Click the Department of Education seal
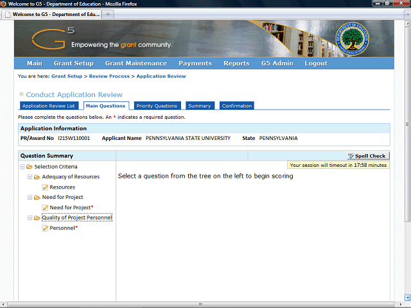The image size is (411, 308). point(352,39)
